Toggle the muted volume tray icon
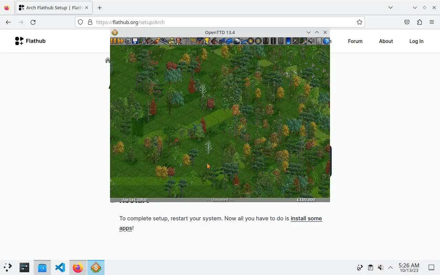Image resolution: width=440 pixels, height=275 pixels. pos(381,267)
